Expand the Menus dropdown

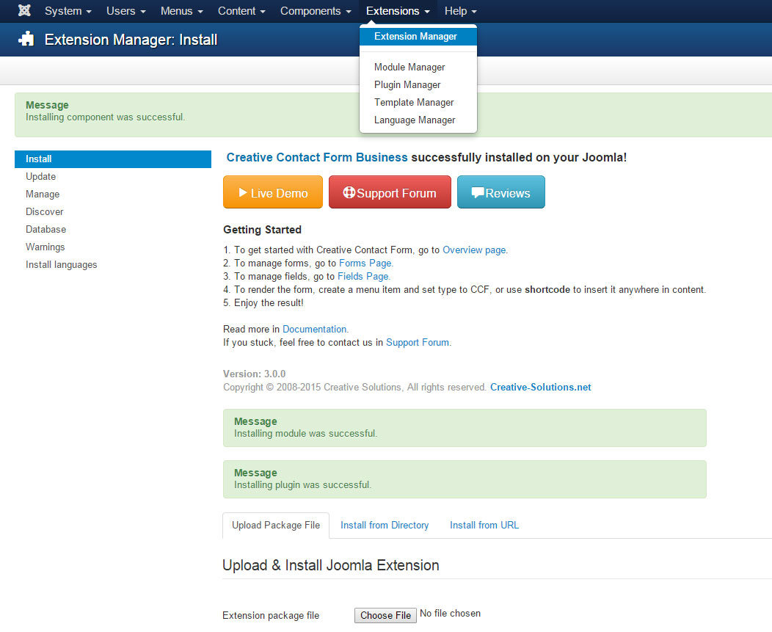182,11
